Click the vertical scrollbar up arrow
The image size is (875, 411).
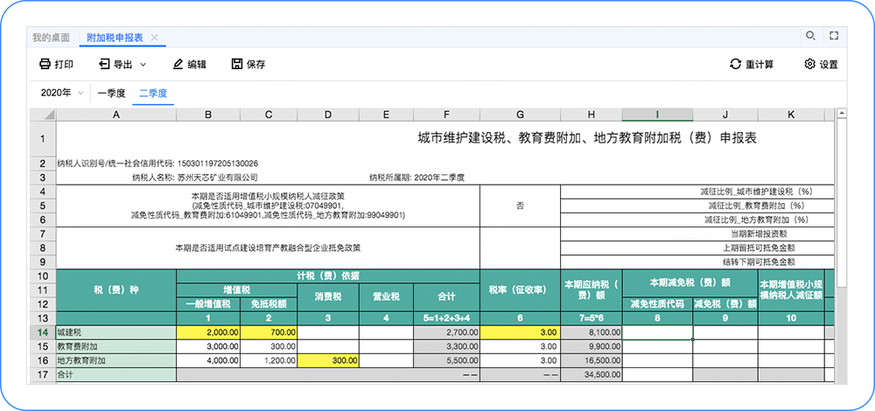pos(841,114)
